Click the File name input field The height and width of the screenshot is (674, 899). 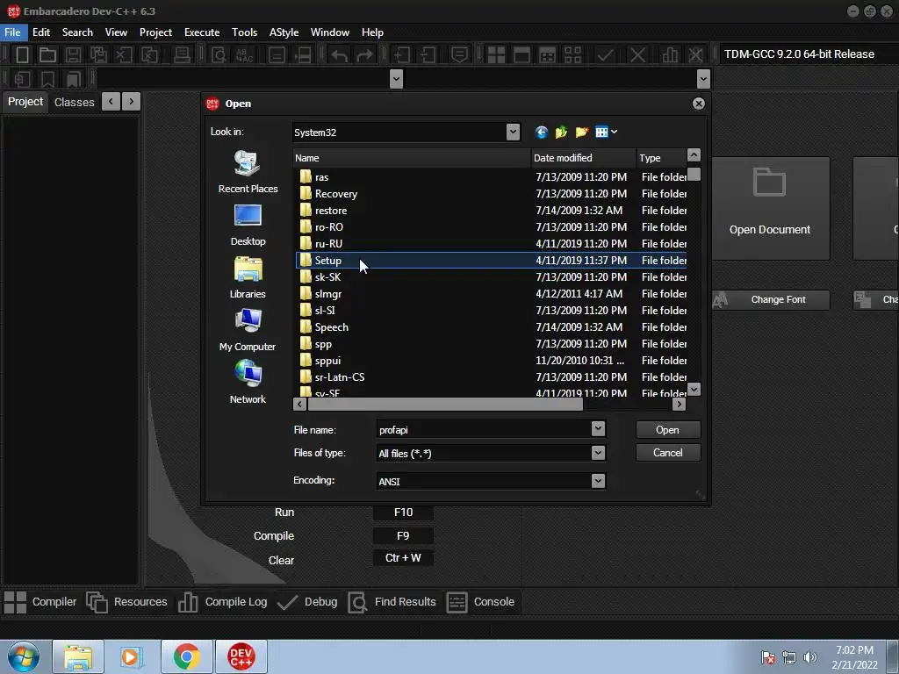point(484,429)
